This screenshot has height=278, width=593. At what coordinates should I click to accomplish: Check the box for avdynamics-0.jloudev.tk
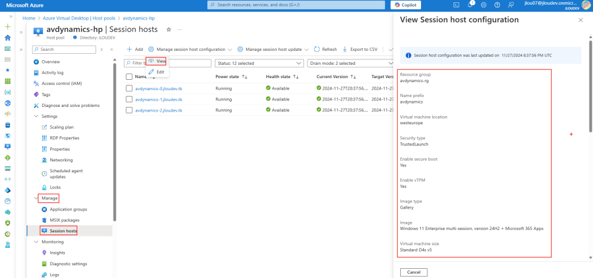tap(129, 88)
